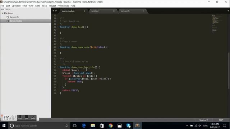Open the Selection menu
This screenshot has width=230, height=129.
(x=16, y=6)
